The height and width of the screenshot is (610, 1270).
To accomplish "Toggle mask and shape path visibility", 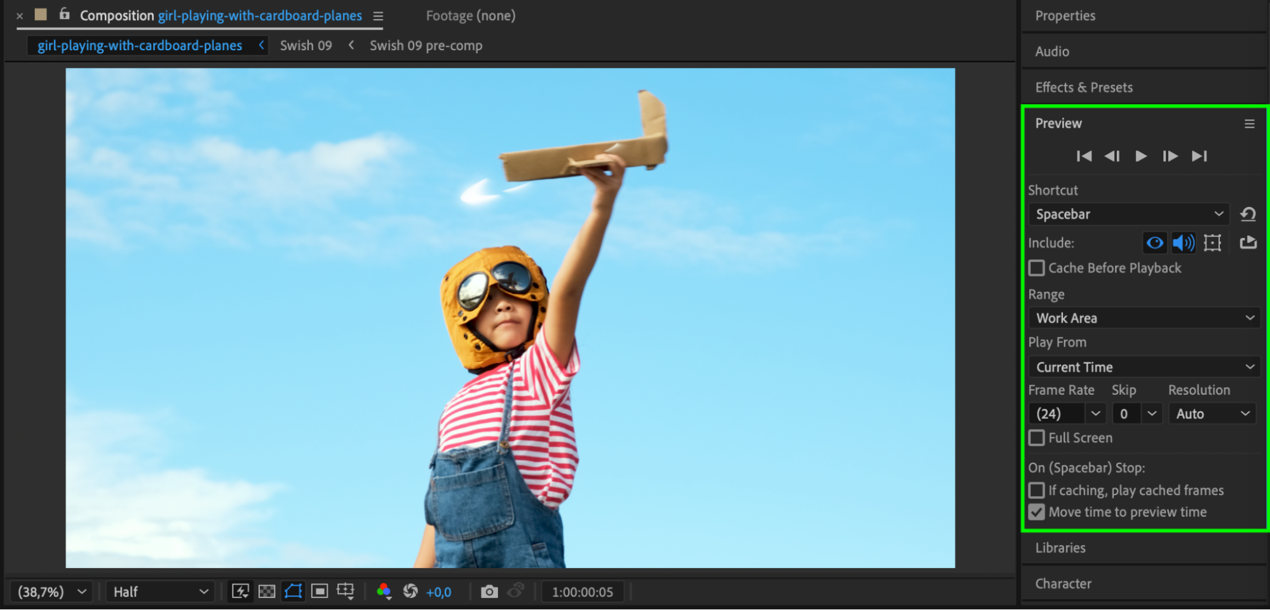I will pos(293,592).
